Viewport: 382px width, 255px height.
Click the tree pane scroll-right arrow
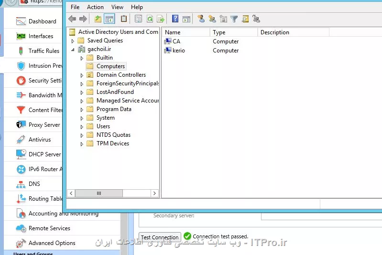[154, 194]
